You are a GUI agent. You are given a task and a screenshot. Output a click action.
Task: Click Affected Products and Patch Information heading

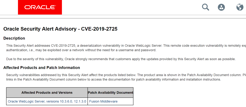pos(42,68)
